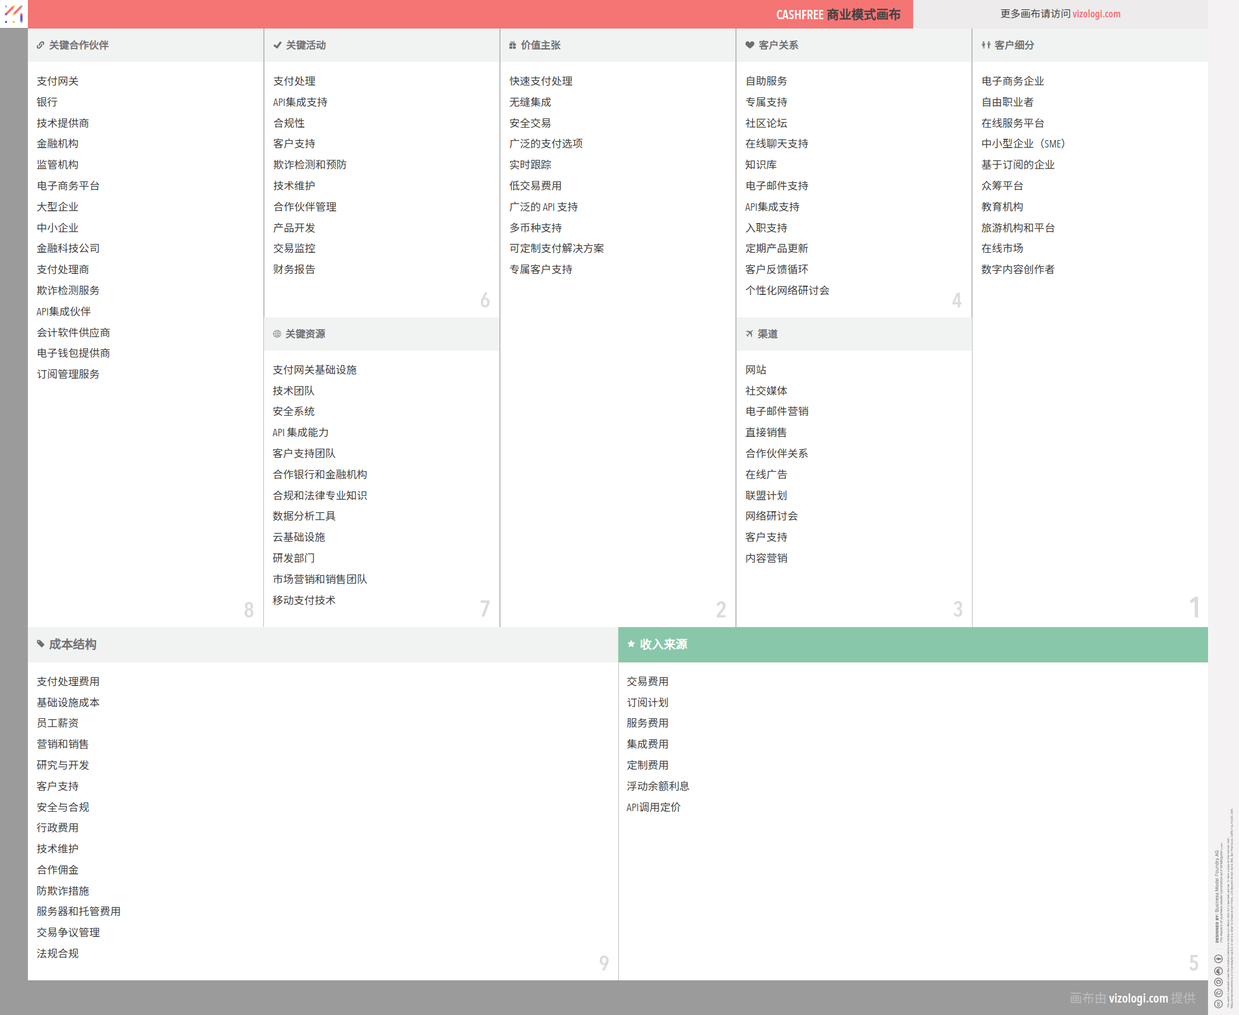1239x1015 pixels.
Task: Click 支付处理费用 under cost structure
Action: [68, 682]
